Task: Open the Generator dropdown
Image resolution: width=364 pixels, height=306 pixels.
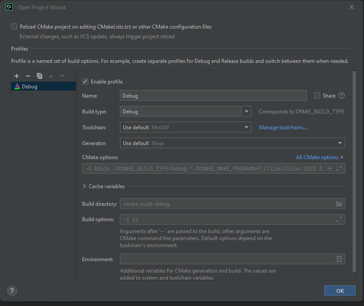Action: [x=232, y=143]
